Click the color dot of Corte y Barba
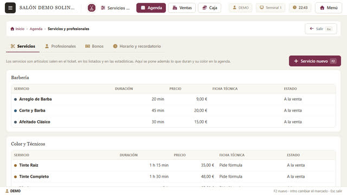Viewport: 347px width, 195px height. 16,110
